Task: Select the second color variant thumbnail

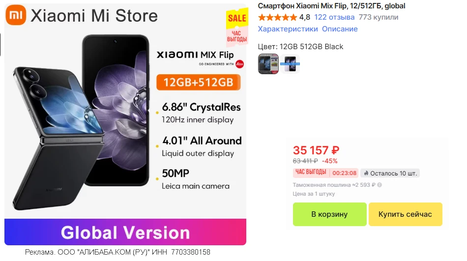Action: pyautogui.click(x=290, y=64)
